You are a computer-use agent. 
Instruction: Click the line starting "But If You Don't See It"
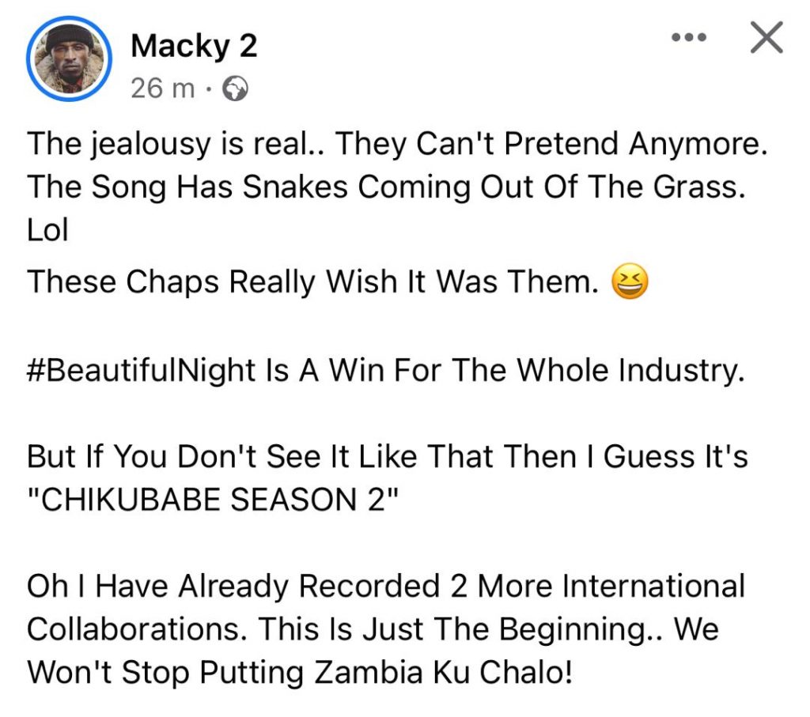click(x=388, y=457)
